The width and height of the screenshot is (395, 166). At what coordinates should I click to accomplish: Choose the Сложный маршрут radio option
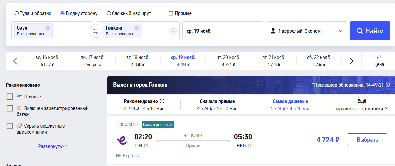[129, 13]
